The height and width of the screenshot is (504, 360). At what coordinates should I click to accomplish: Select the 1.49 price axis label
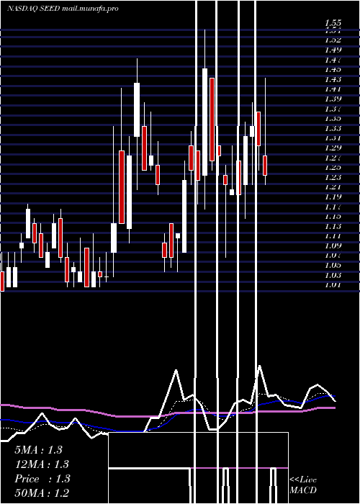[x=333, y=50]
